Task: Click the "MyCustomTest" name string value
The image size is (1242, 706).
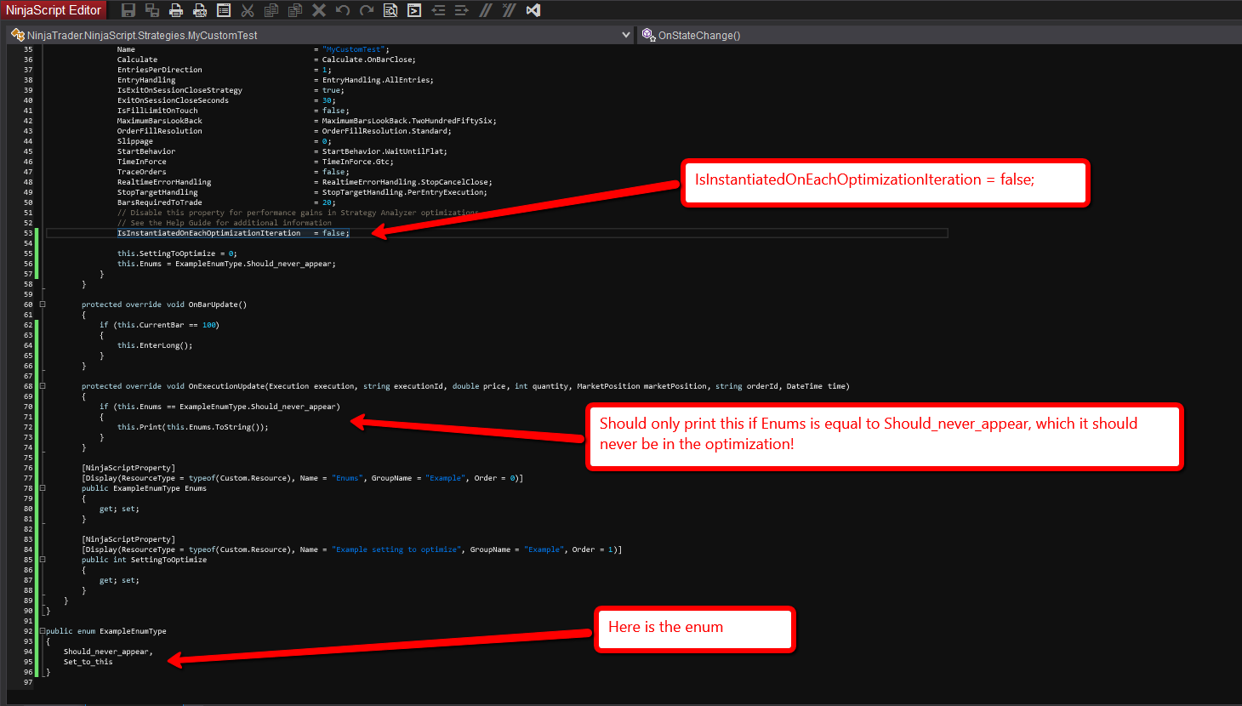Action: tap(354, 49)
